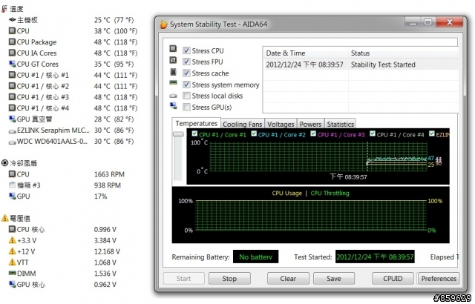Click the Status column header
Screen dimensions: 475x304
[x=403, y=53]
